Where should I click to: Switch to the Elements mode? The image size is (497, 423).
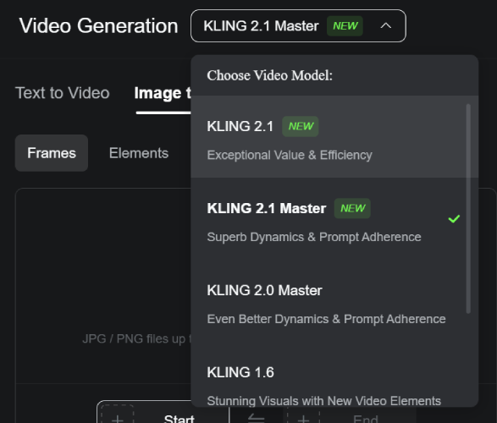coord(139,153)
